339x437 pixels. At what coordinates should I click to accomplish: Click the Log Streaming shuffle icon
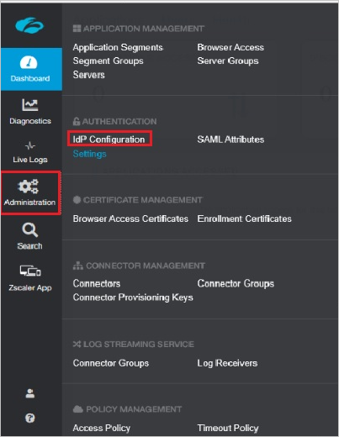click(77, 344)
